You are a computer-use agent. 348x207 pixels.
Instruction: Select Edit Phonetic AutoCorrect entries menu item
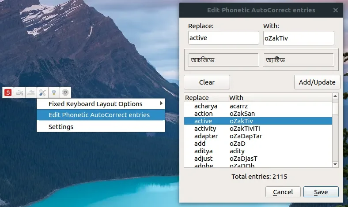(101, 115)
